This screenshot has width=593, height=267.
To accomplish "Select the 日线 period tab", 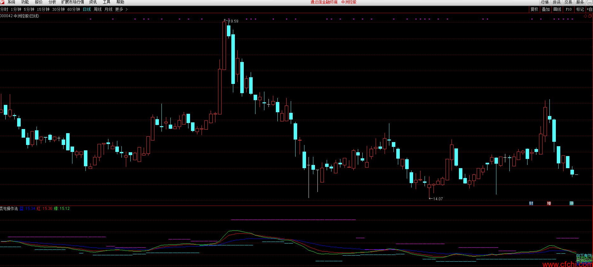I will tap(87, 9).
